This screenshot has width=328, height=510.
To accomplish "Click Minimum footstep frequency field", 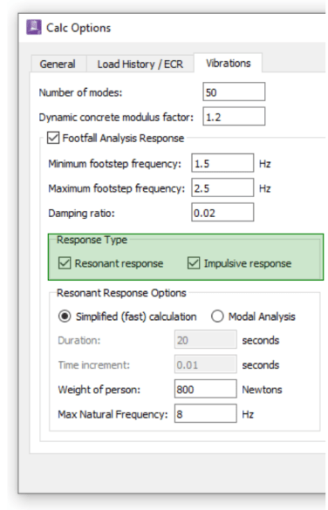I will 222,163.
